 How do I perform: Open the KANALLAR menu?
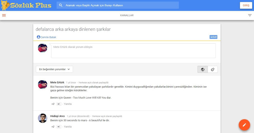(127, 15)
